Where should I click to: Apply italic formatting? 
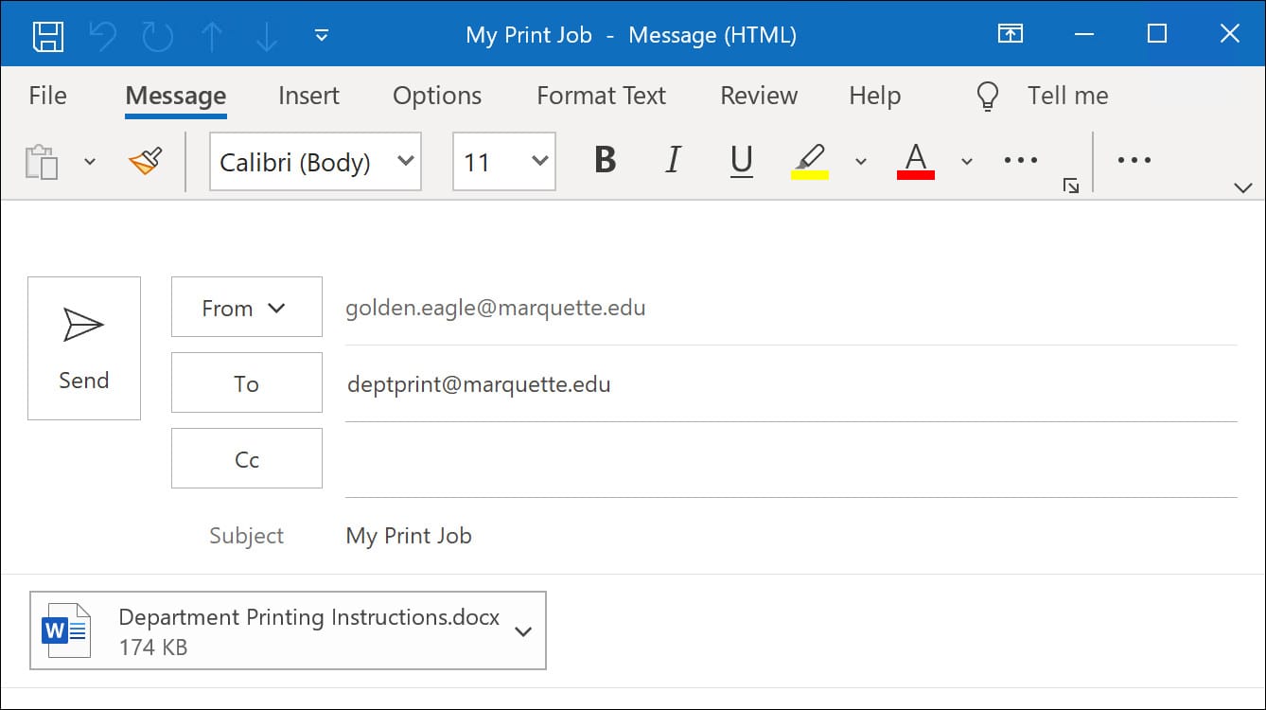click(x=672, y=160)
